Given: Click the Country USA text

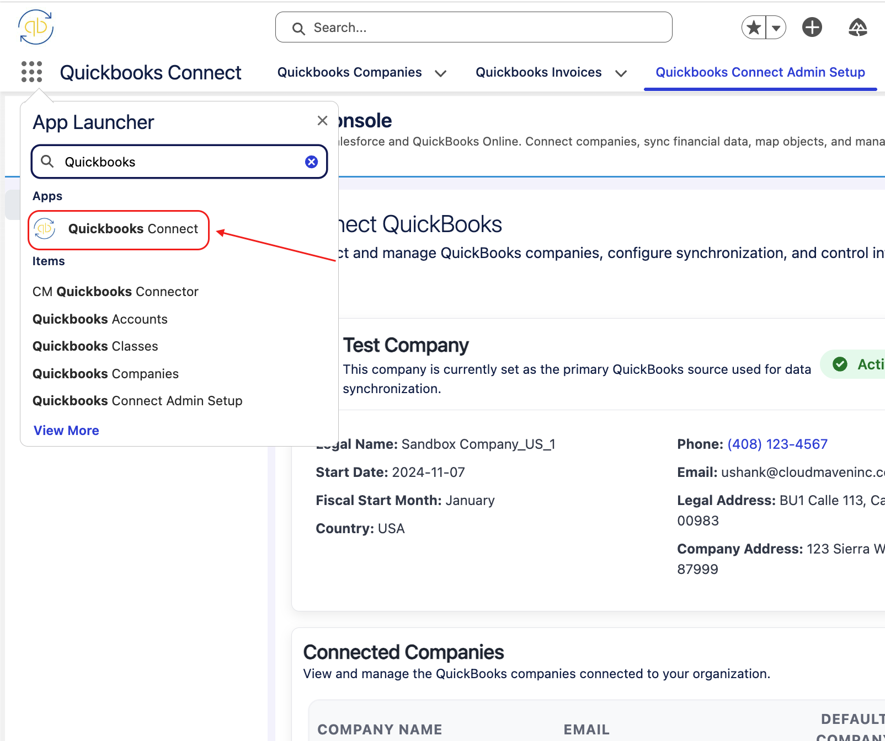Looking at the screenshot, I should coord(360,529).
